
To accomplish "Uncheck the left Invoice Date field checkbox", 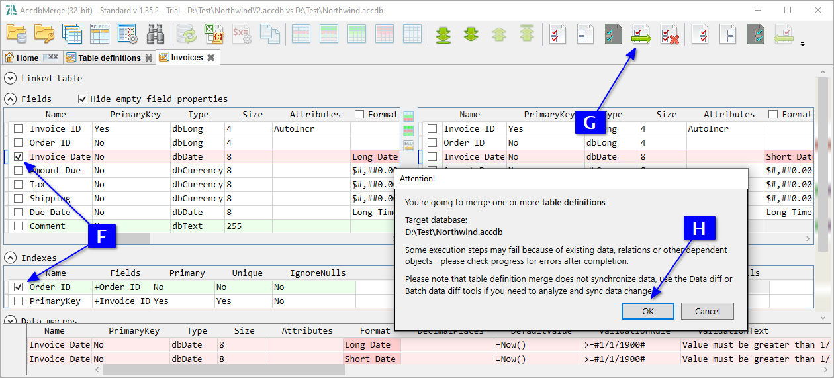I will (x=19, y=157).
